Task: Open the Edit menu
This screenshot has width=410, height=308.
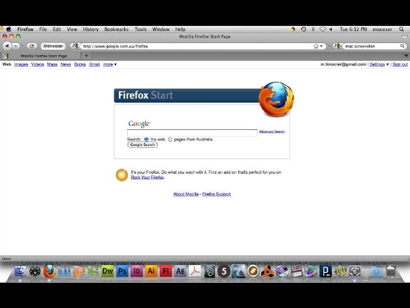Action: point(57,29)
